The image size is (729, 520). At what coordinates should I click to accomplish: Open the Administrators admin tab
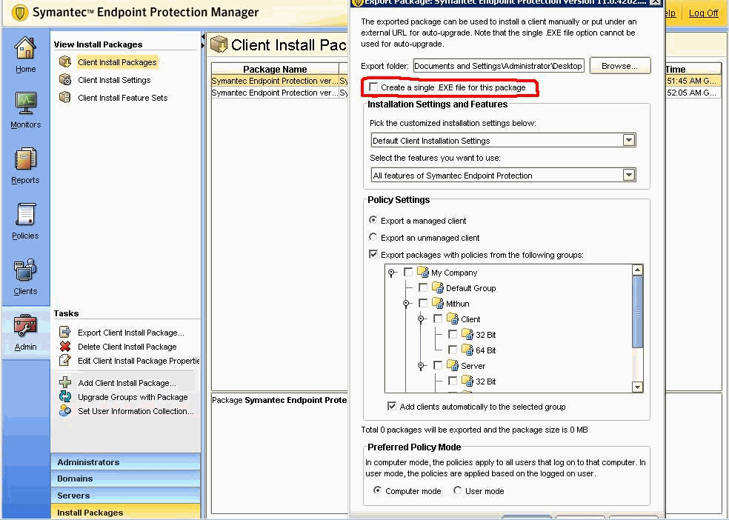(x=125, y=462)
